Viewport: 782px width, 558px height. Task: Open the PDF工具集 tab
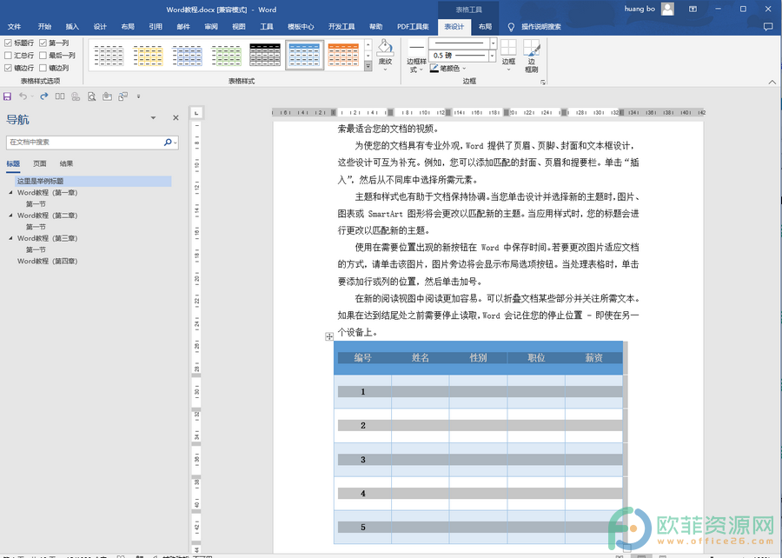[413, 27]
